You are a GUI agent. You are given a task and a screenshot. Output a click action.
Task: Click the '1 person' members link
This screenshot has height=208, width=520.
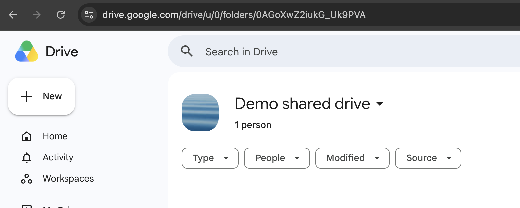(253, 125)
